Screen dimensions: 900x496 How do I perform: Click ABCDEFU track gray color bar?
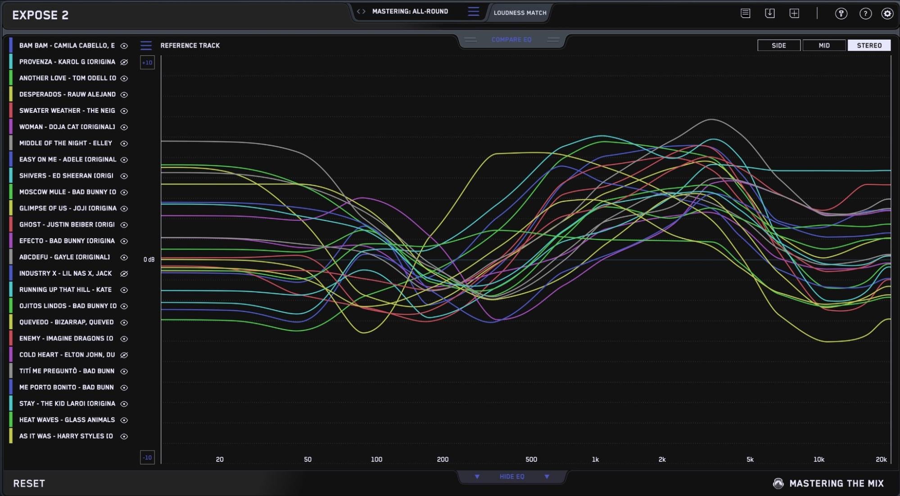[11, 257]
